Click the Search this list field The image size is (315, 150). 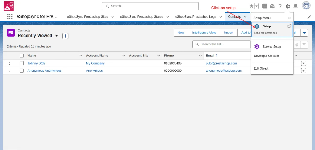pos(222,44)
